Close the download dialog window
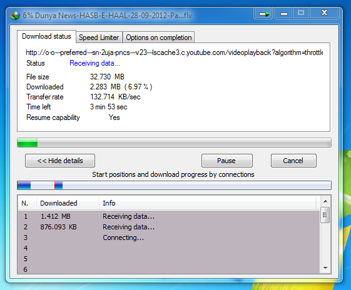This screenshot has height=290, width=351. (x=324, y=13)
